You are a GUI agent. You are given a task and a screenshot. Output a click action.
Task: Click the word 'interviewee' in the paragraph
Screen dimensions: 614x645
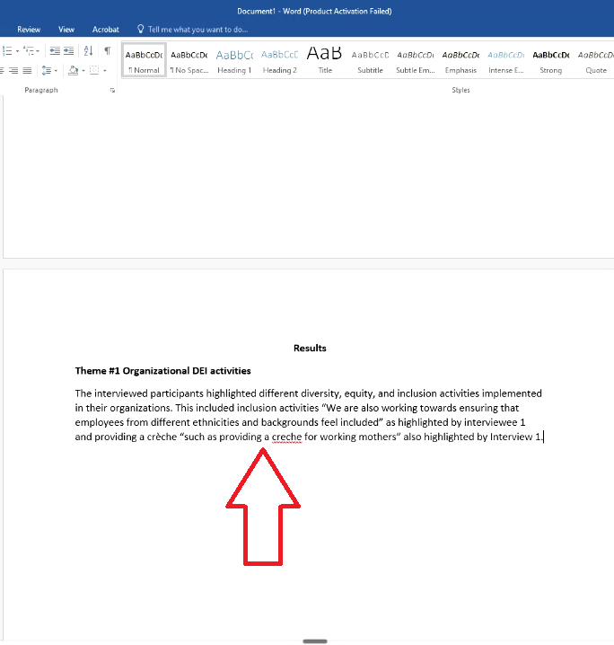click(x=490, y=422)
